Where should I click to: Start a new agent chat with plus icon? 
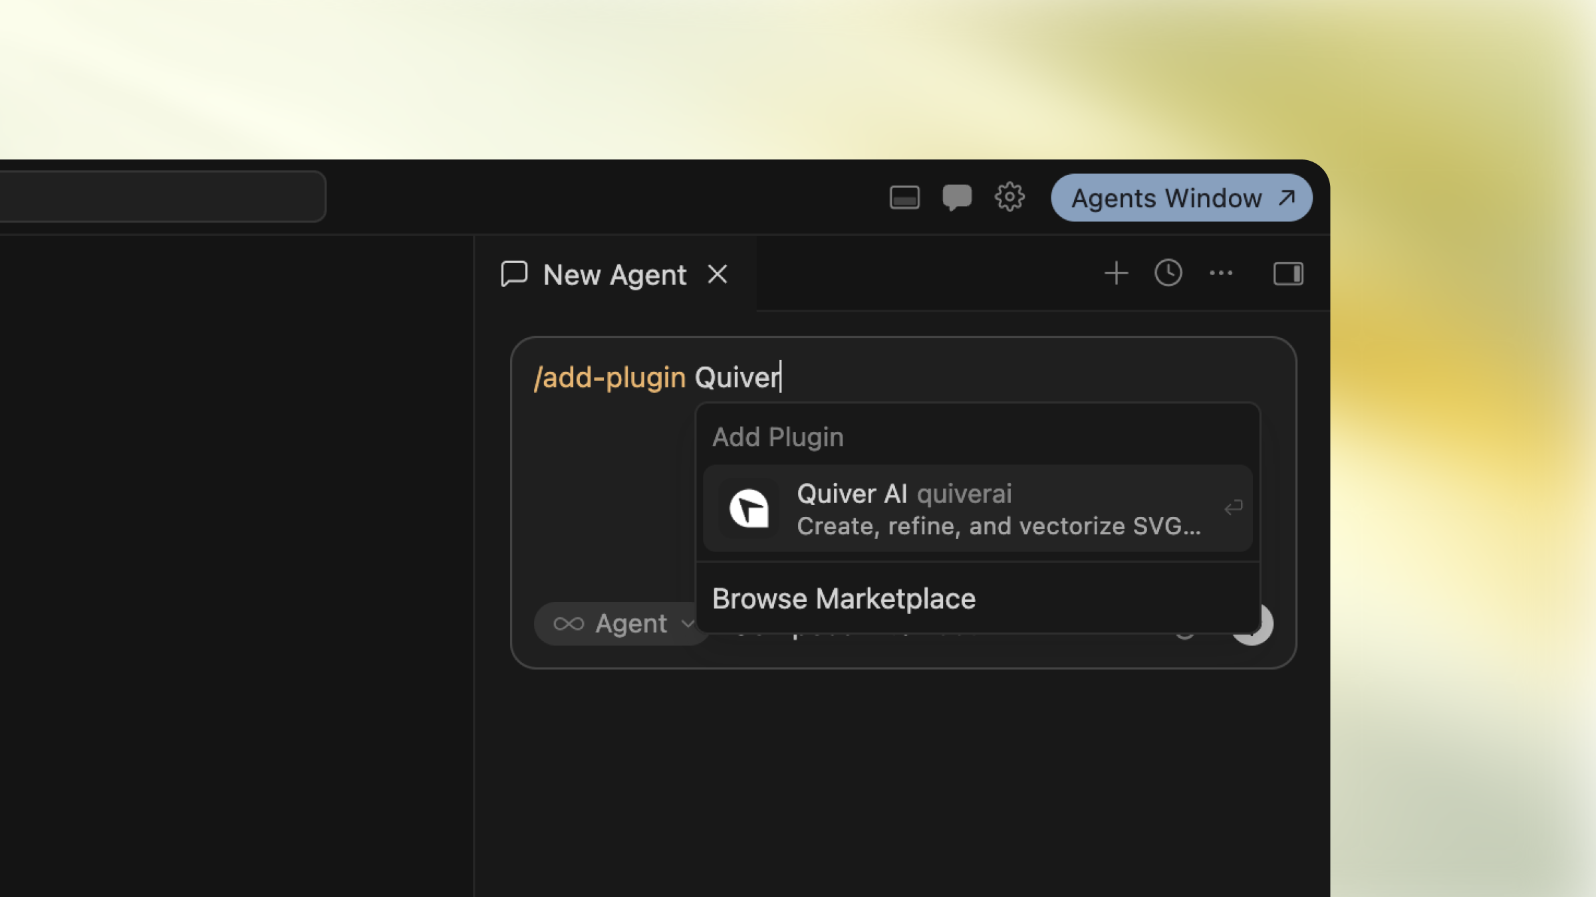(x=1116, y=273)
